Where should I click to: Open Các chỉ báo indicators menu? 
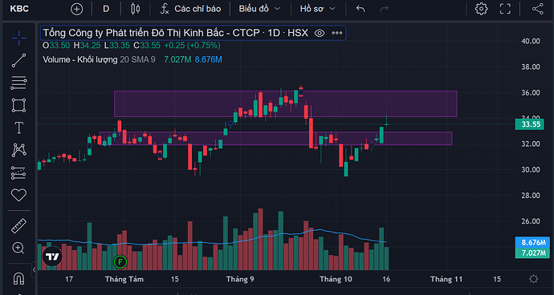coord(190,9)
